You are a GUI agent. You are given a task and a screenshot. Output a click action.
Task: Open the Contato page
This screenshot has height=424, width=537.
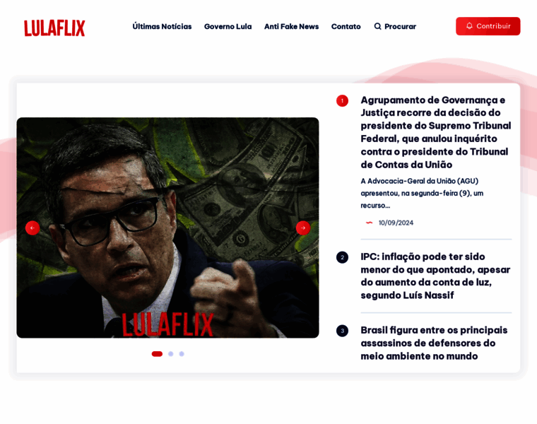[x=346, y=26]
